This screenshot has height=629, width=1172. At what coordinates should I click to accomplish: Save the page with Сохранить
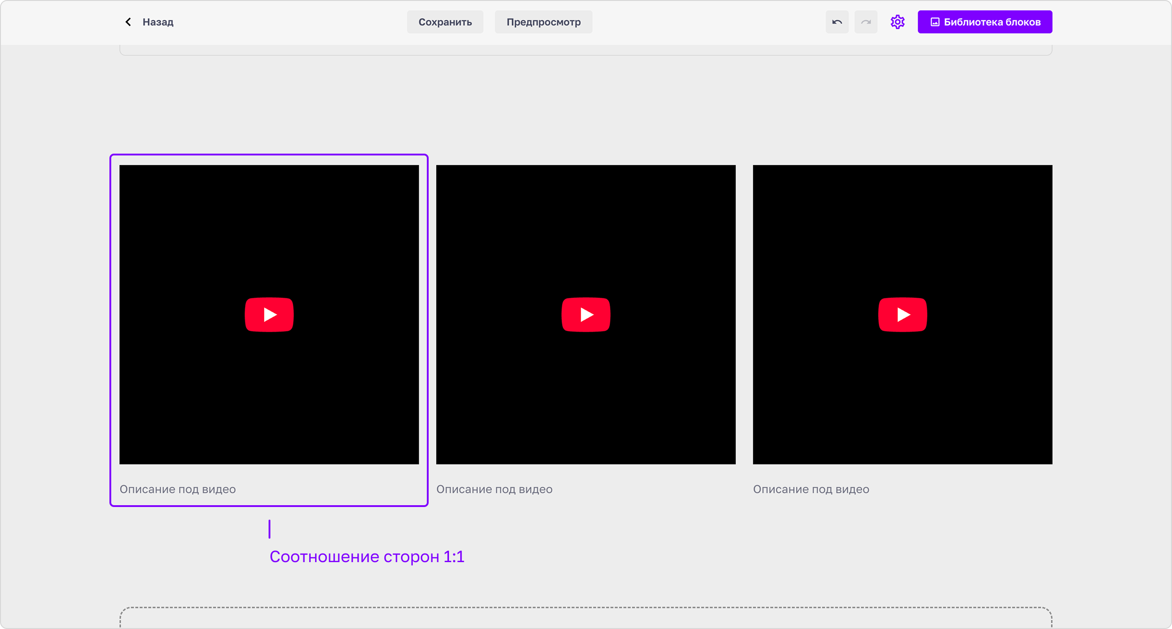(445, 22)
